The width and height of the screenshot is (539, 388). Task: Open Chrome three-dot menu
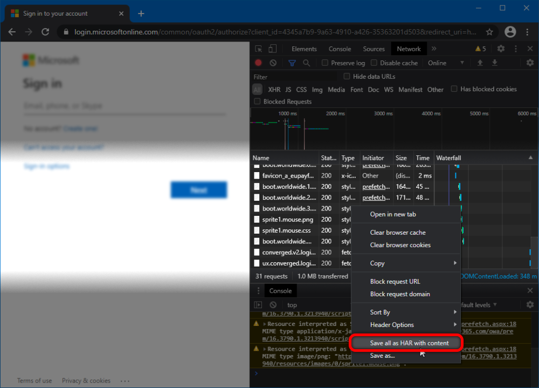pyautogui.click(x=527, y=32)
